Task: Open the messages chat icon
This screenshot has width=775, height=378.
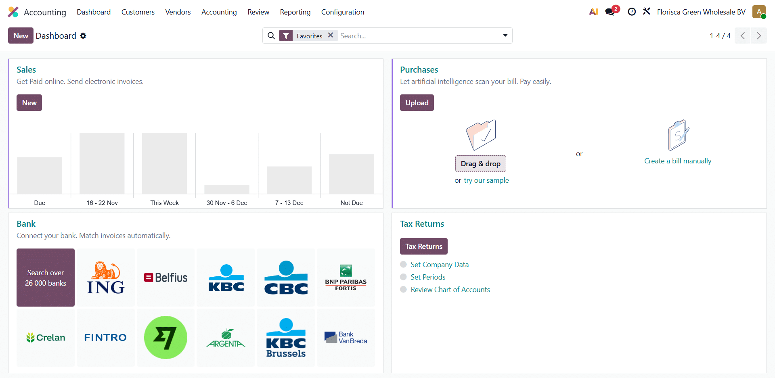Action: click(x=610, y=12)
